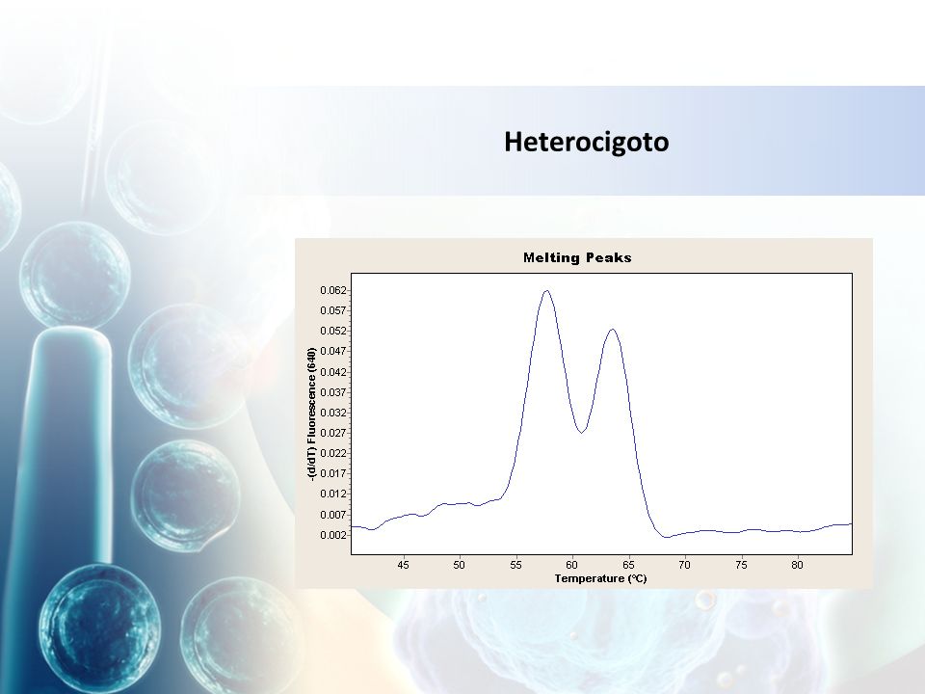This screenshot has width=925, height=694.
Task: Click the 0.017 y-axis value
Action: [332, 474]
